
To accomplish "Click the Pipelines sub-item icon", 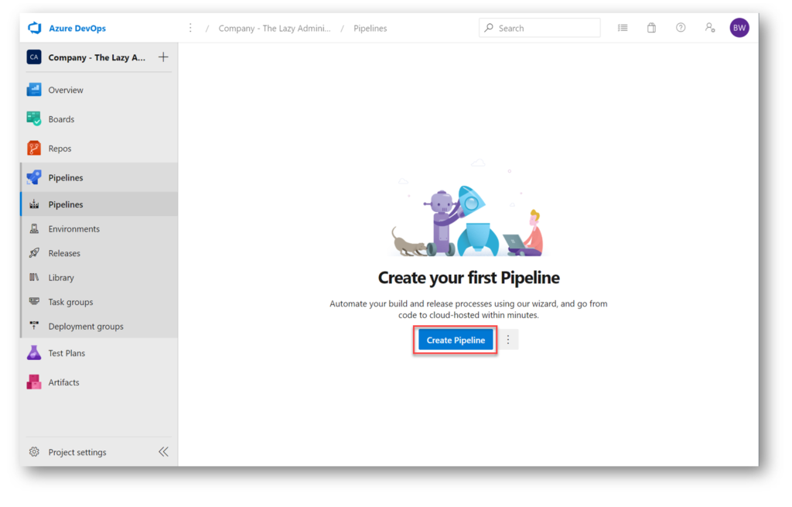I will coord(34,204).
